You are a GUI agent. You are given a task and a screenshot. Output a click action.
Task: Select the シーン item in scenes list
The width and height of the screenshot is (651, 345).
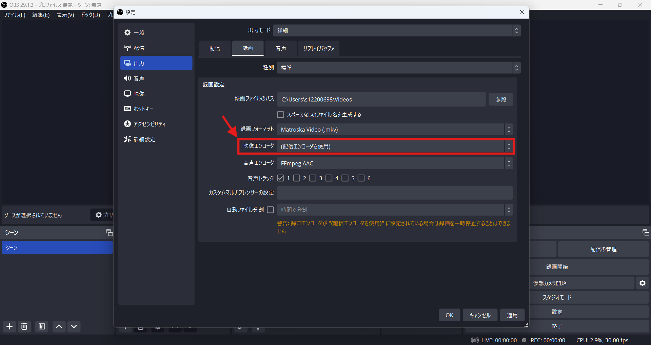click(57, 248)
